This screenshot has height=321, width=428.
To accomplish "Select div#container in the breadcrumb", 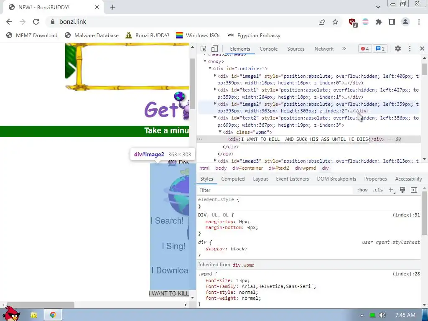I will tap(247, 168).
